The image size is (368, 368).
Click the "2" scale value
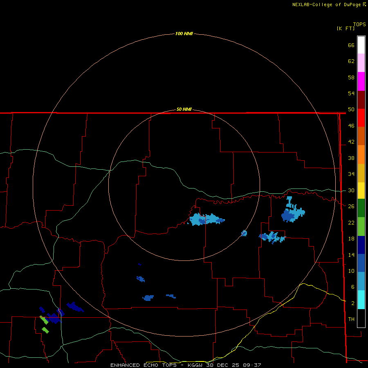pyautogui.click(x=352, y=303)
